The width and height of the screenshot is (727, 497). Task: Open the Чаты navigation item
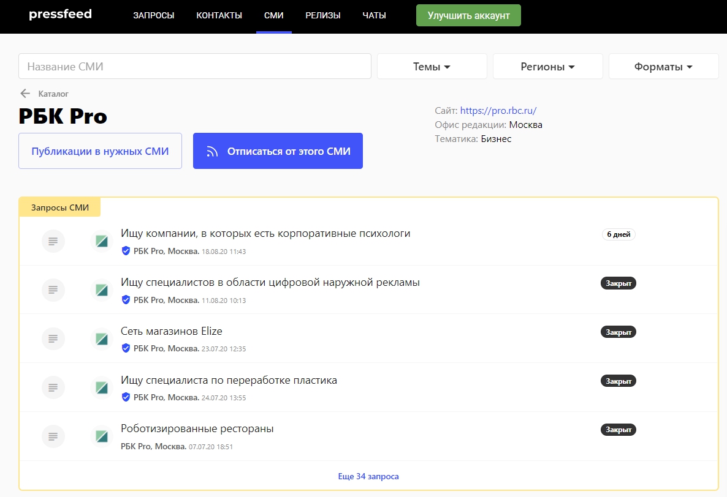(x=374, y=15)
